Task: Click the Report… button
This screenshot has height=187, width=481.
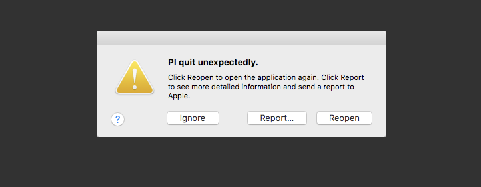Action: coord(277,118)
